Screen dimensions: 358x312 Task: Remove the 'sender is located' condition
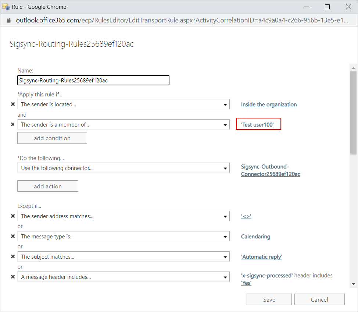pyautogui.click(x=13, y=104)
